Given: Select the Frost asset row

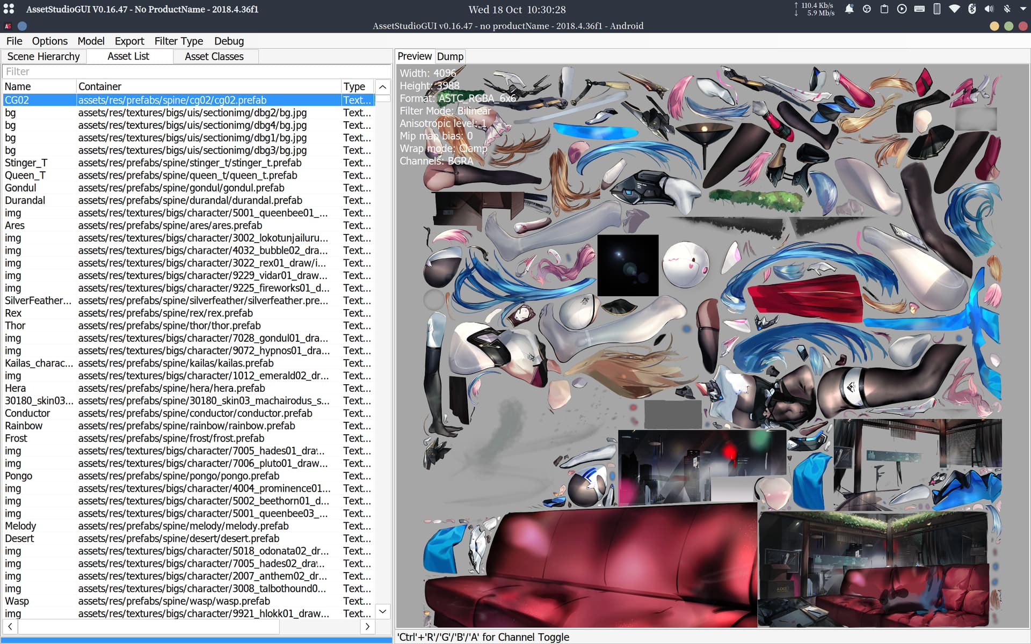Looking at the screenshot, I should tap(188, 438).
